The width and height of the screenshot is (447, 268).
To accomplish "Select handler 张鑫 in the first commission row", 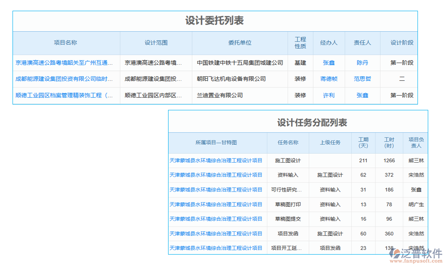I will (x=329, y=63).
